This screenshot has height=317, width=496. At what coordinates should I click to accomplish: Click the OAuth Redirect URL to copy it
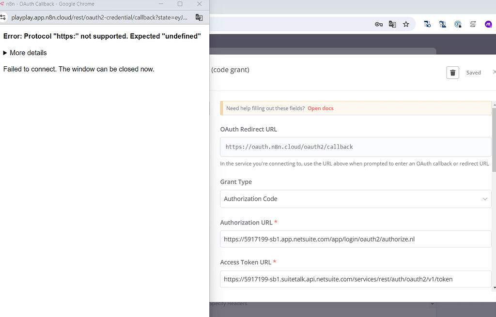point(356,146)
